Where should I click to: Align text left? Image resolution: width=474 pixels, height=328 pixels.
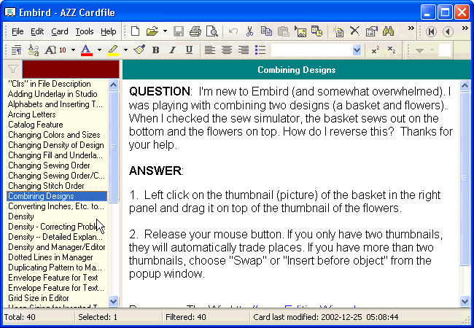(x=210, y=50)
